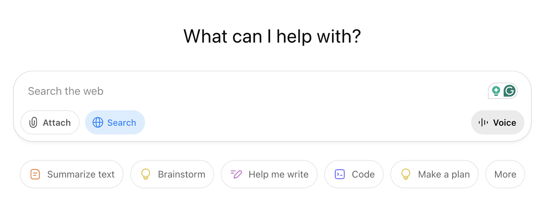Click the orange document icon beside Summarize text
This screenshot has width=547, height=219.
point(35,174)
